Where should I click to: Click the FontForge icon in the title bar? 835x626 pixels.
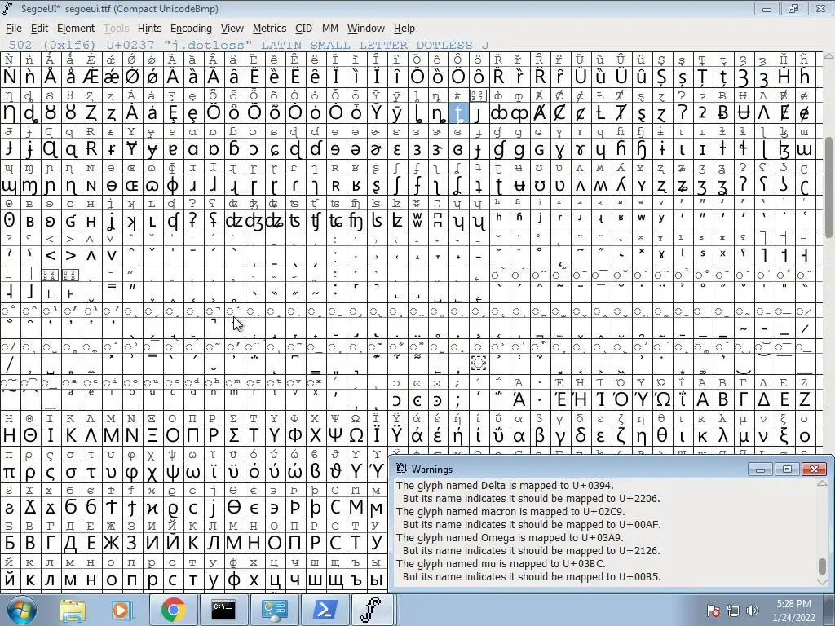[x=7, y=8]
